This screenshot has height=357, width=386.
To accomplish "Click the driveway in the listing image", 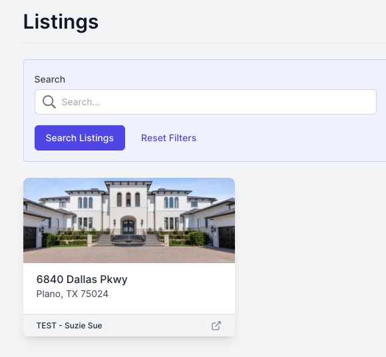I will coord(129,254).
